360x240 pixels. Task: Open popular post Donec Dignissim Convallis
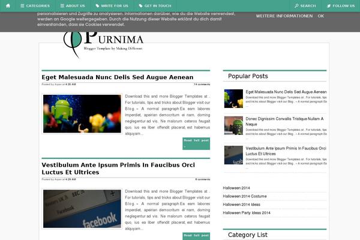tap(284, 121)
